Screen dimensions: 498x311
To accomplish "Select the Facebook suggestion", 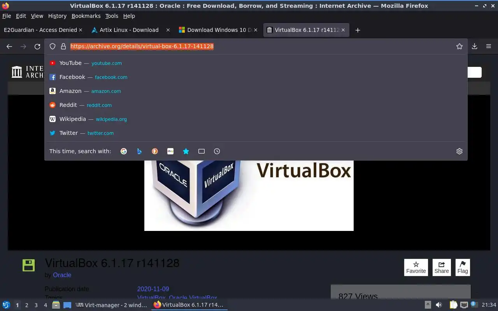I will click(x=256, y=77).
